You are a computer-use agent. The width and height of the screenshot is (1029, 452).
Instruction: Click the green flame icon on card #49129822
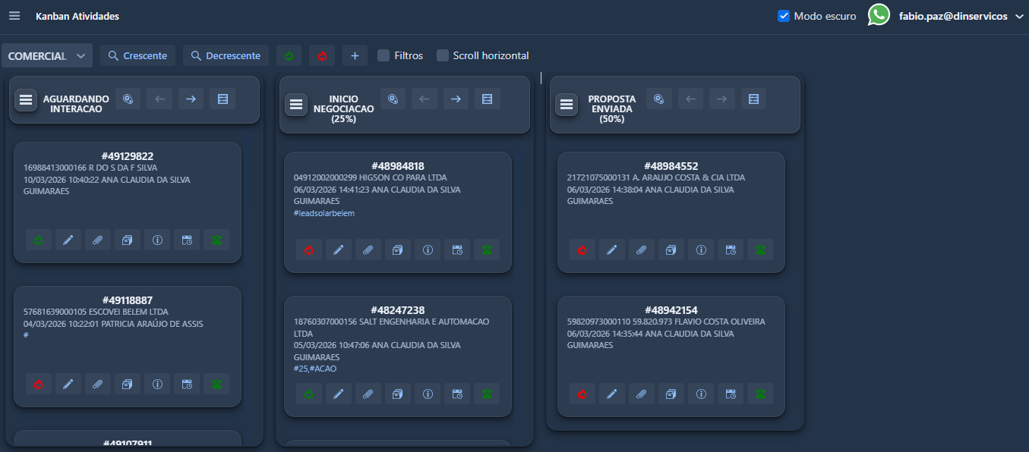click(x=39, y=240)
